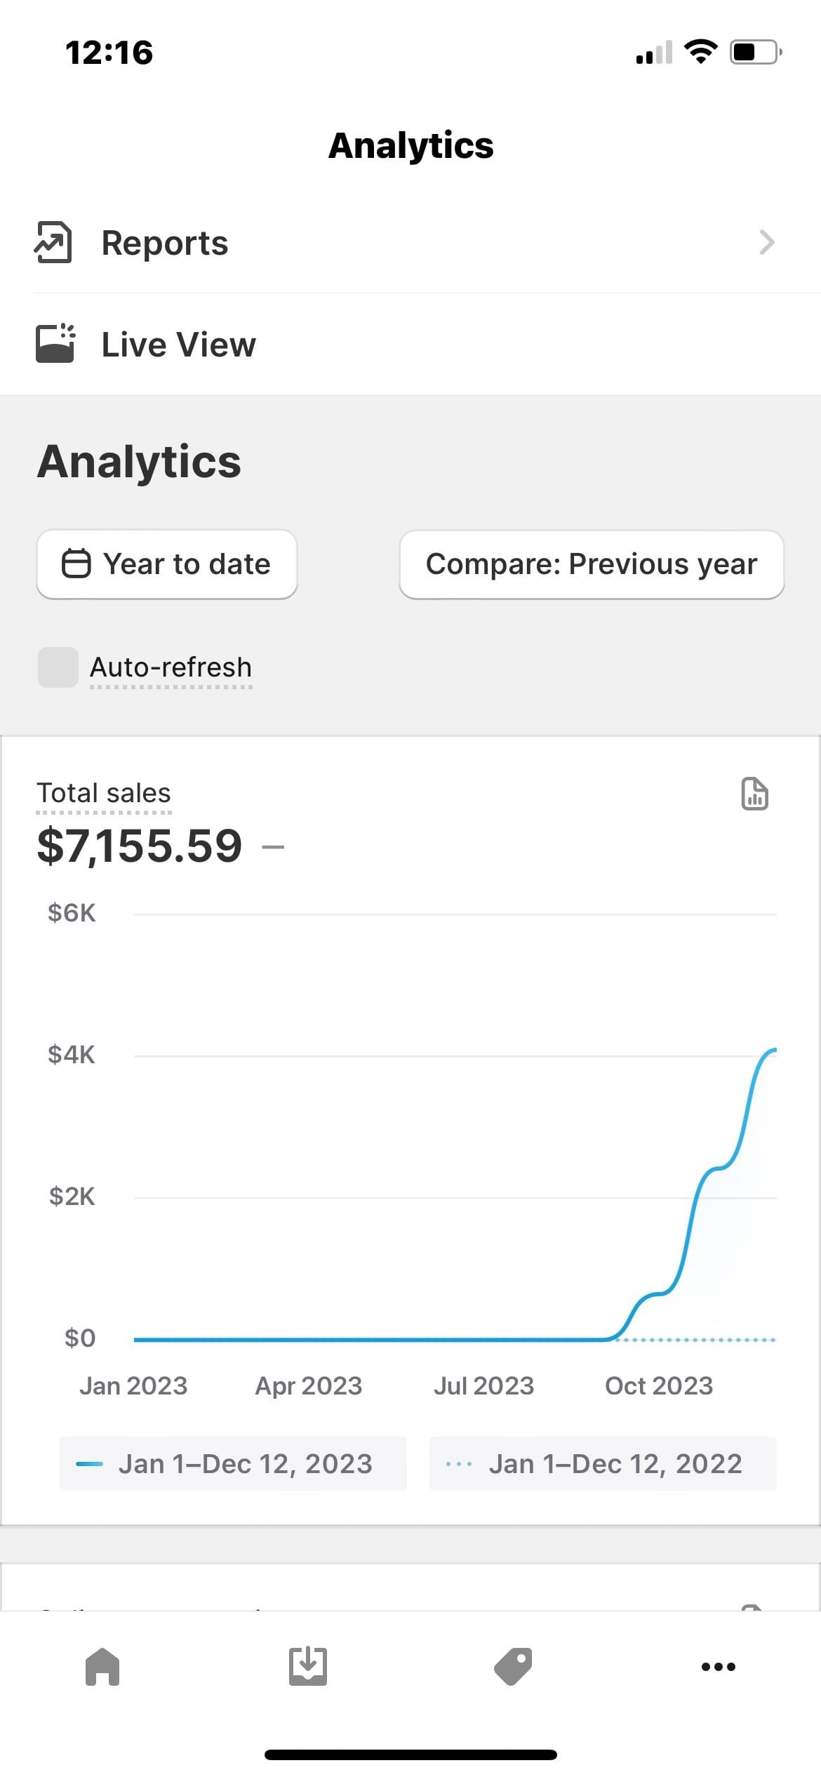This screenshot has height=1777, width=821.
Task: Enable the Auto-refresh checkbox
Action: coord(58,667)
